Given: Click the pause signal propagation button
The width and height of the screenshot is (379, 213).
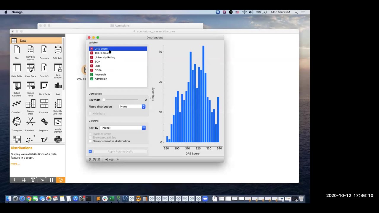Looking at the screenshot, I should tap(51, 180).
